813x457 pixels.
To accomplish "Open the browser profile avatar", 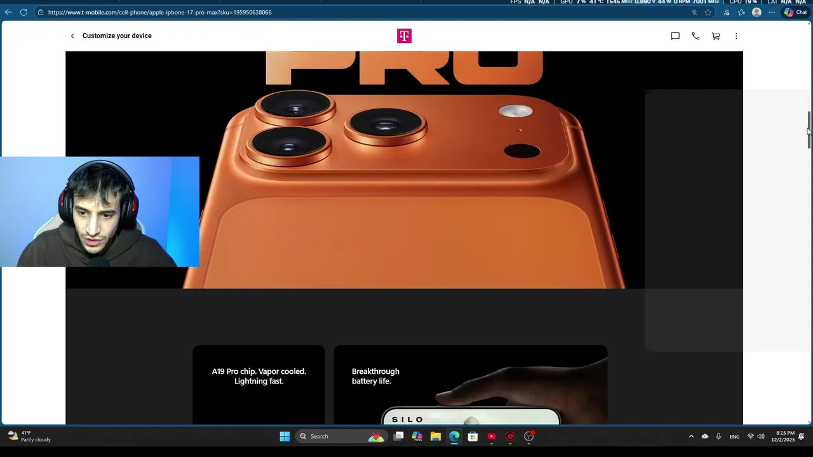I will pyautogui.click(x=756, y=12).
